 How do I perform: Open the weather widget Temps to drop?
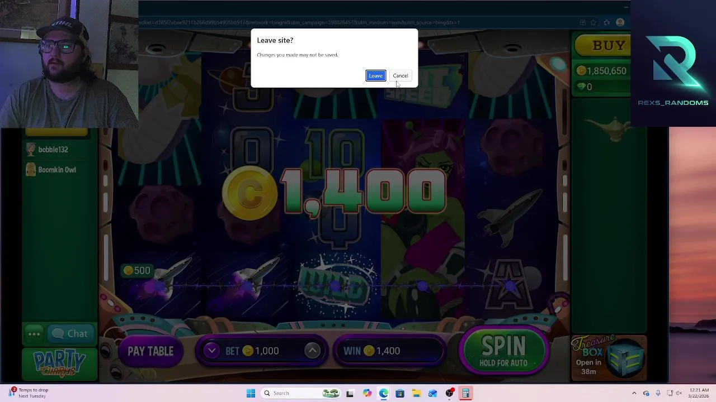tap(28, 393)
